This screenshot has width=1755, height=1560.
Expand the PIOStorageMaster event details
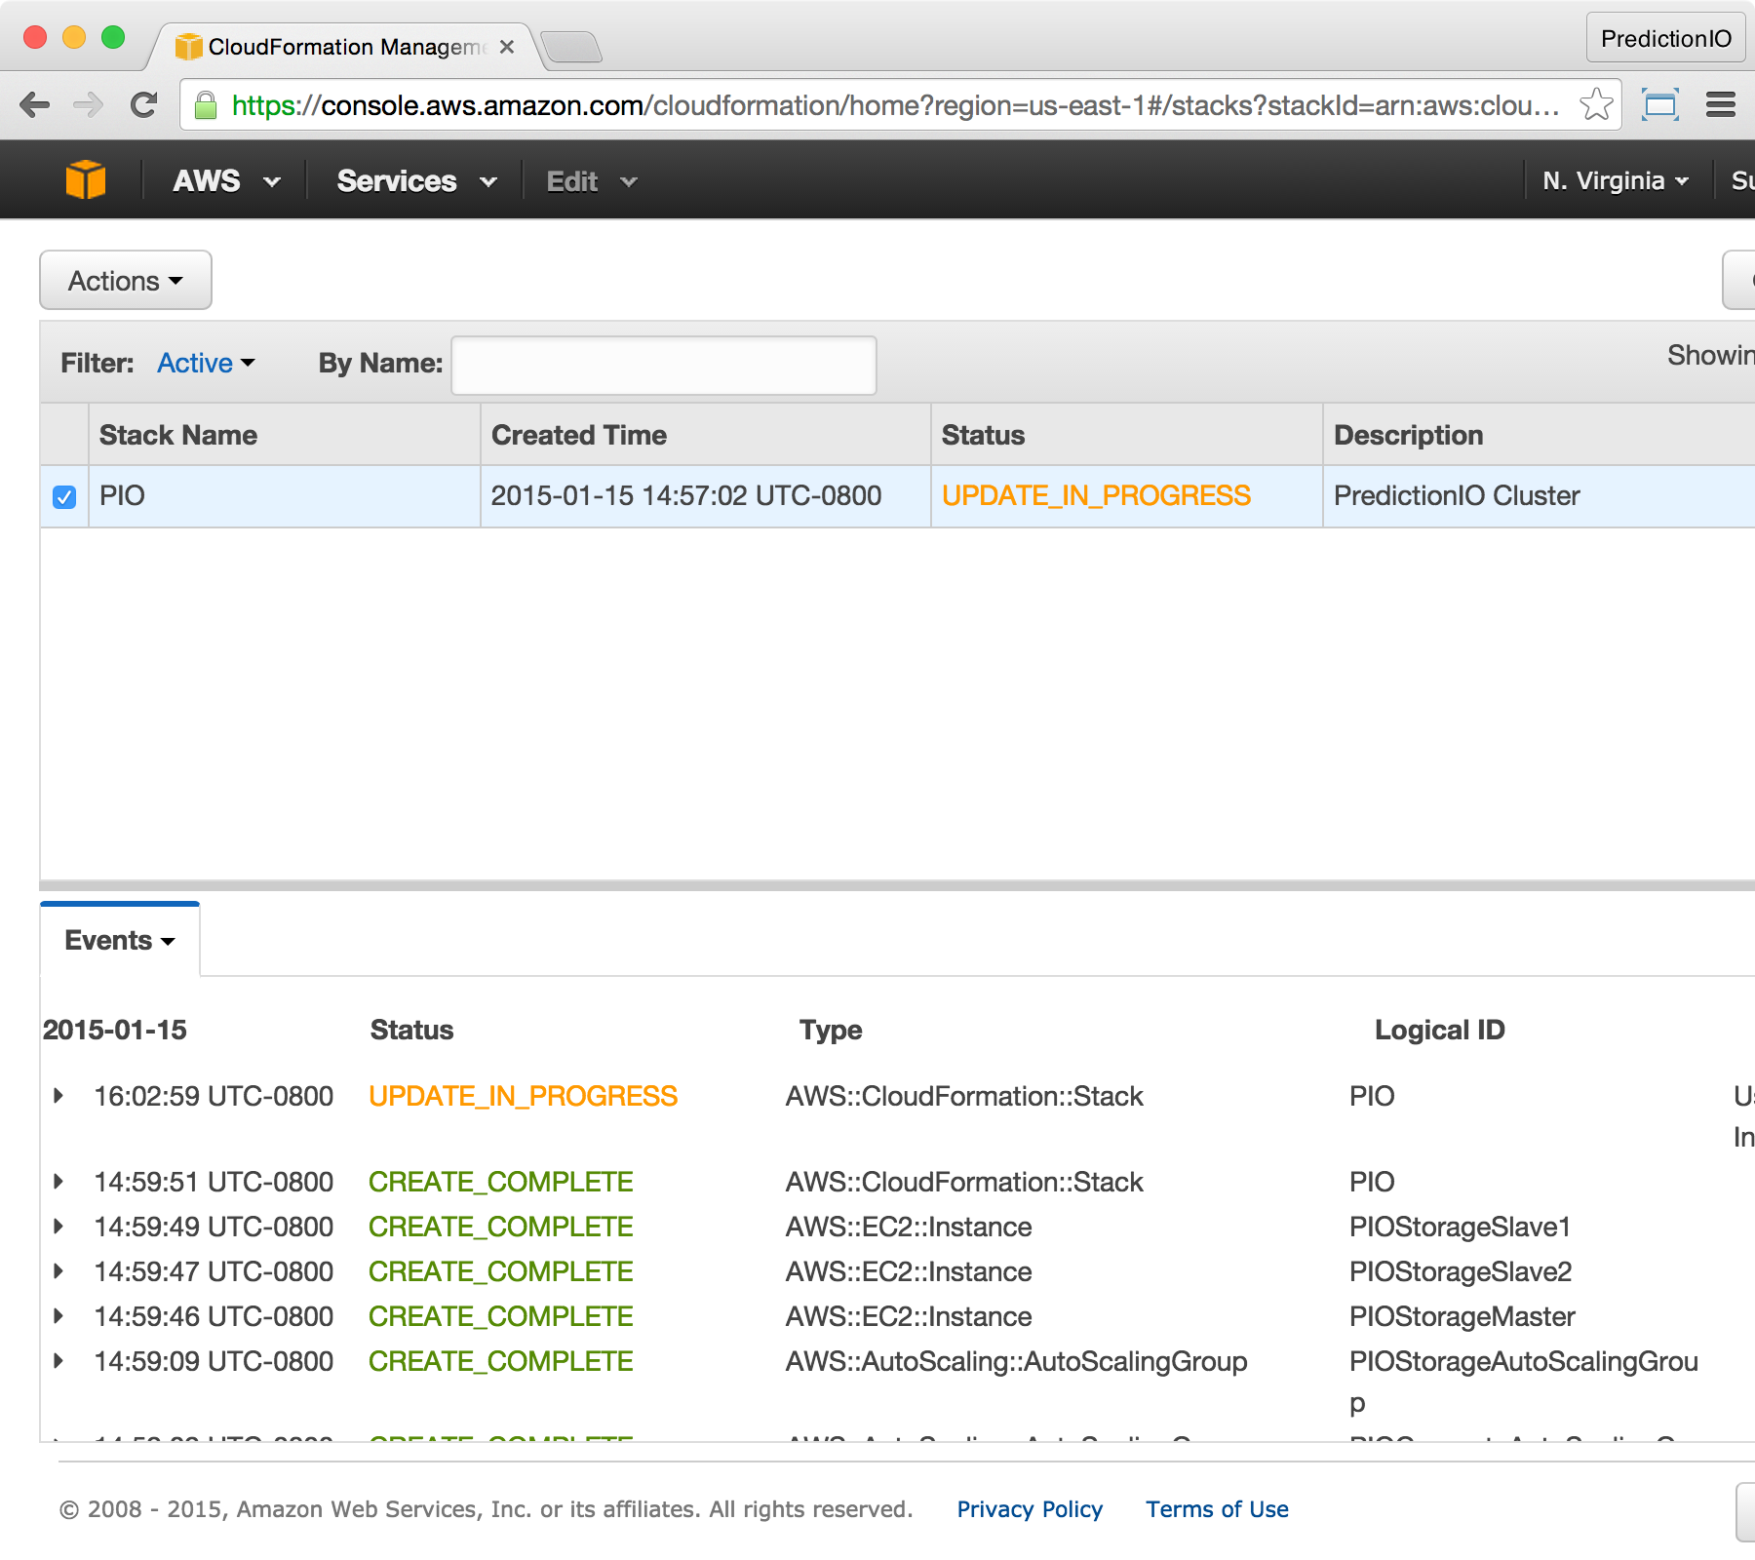tap(58, 1316)
